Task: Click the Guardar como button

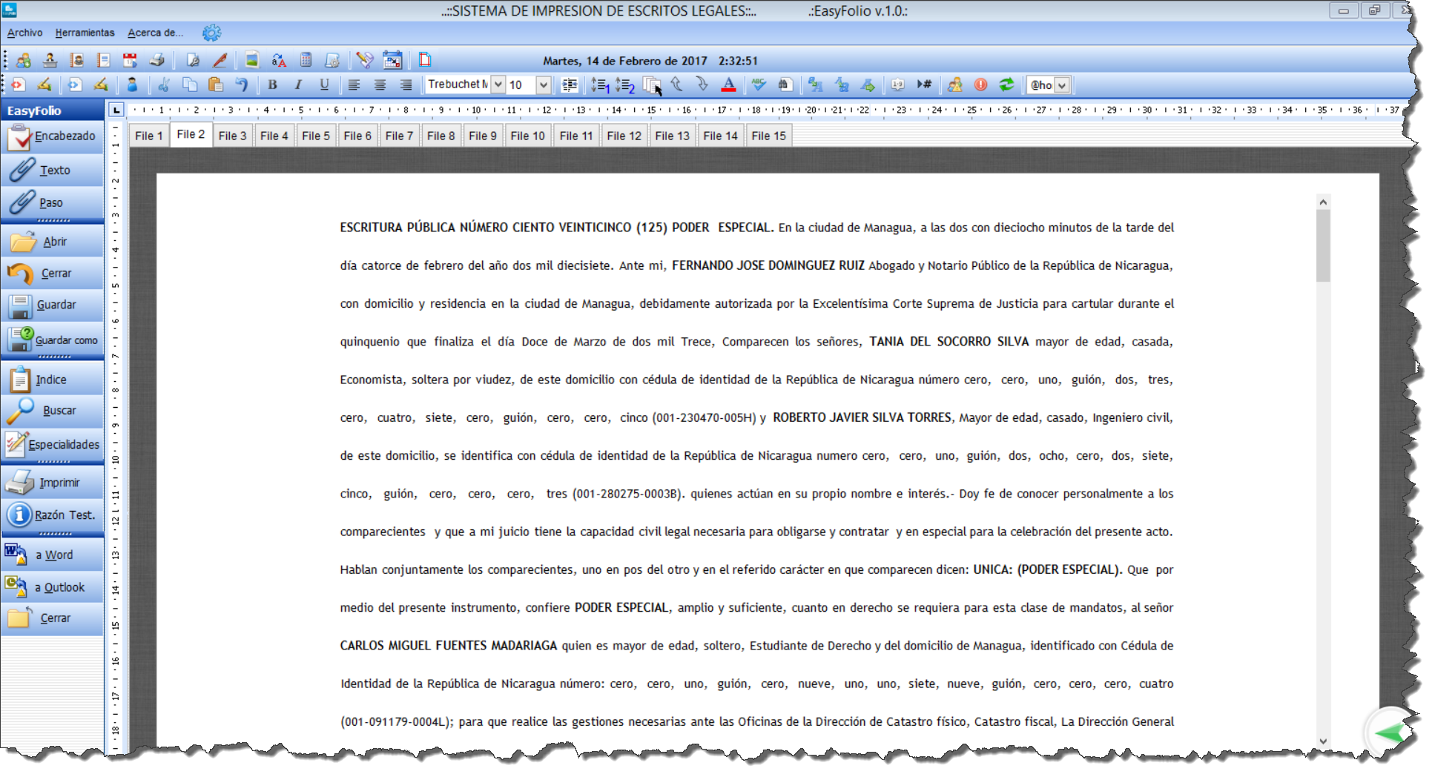Action: click(53, 340)
